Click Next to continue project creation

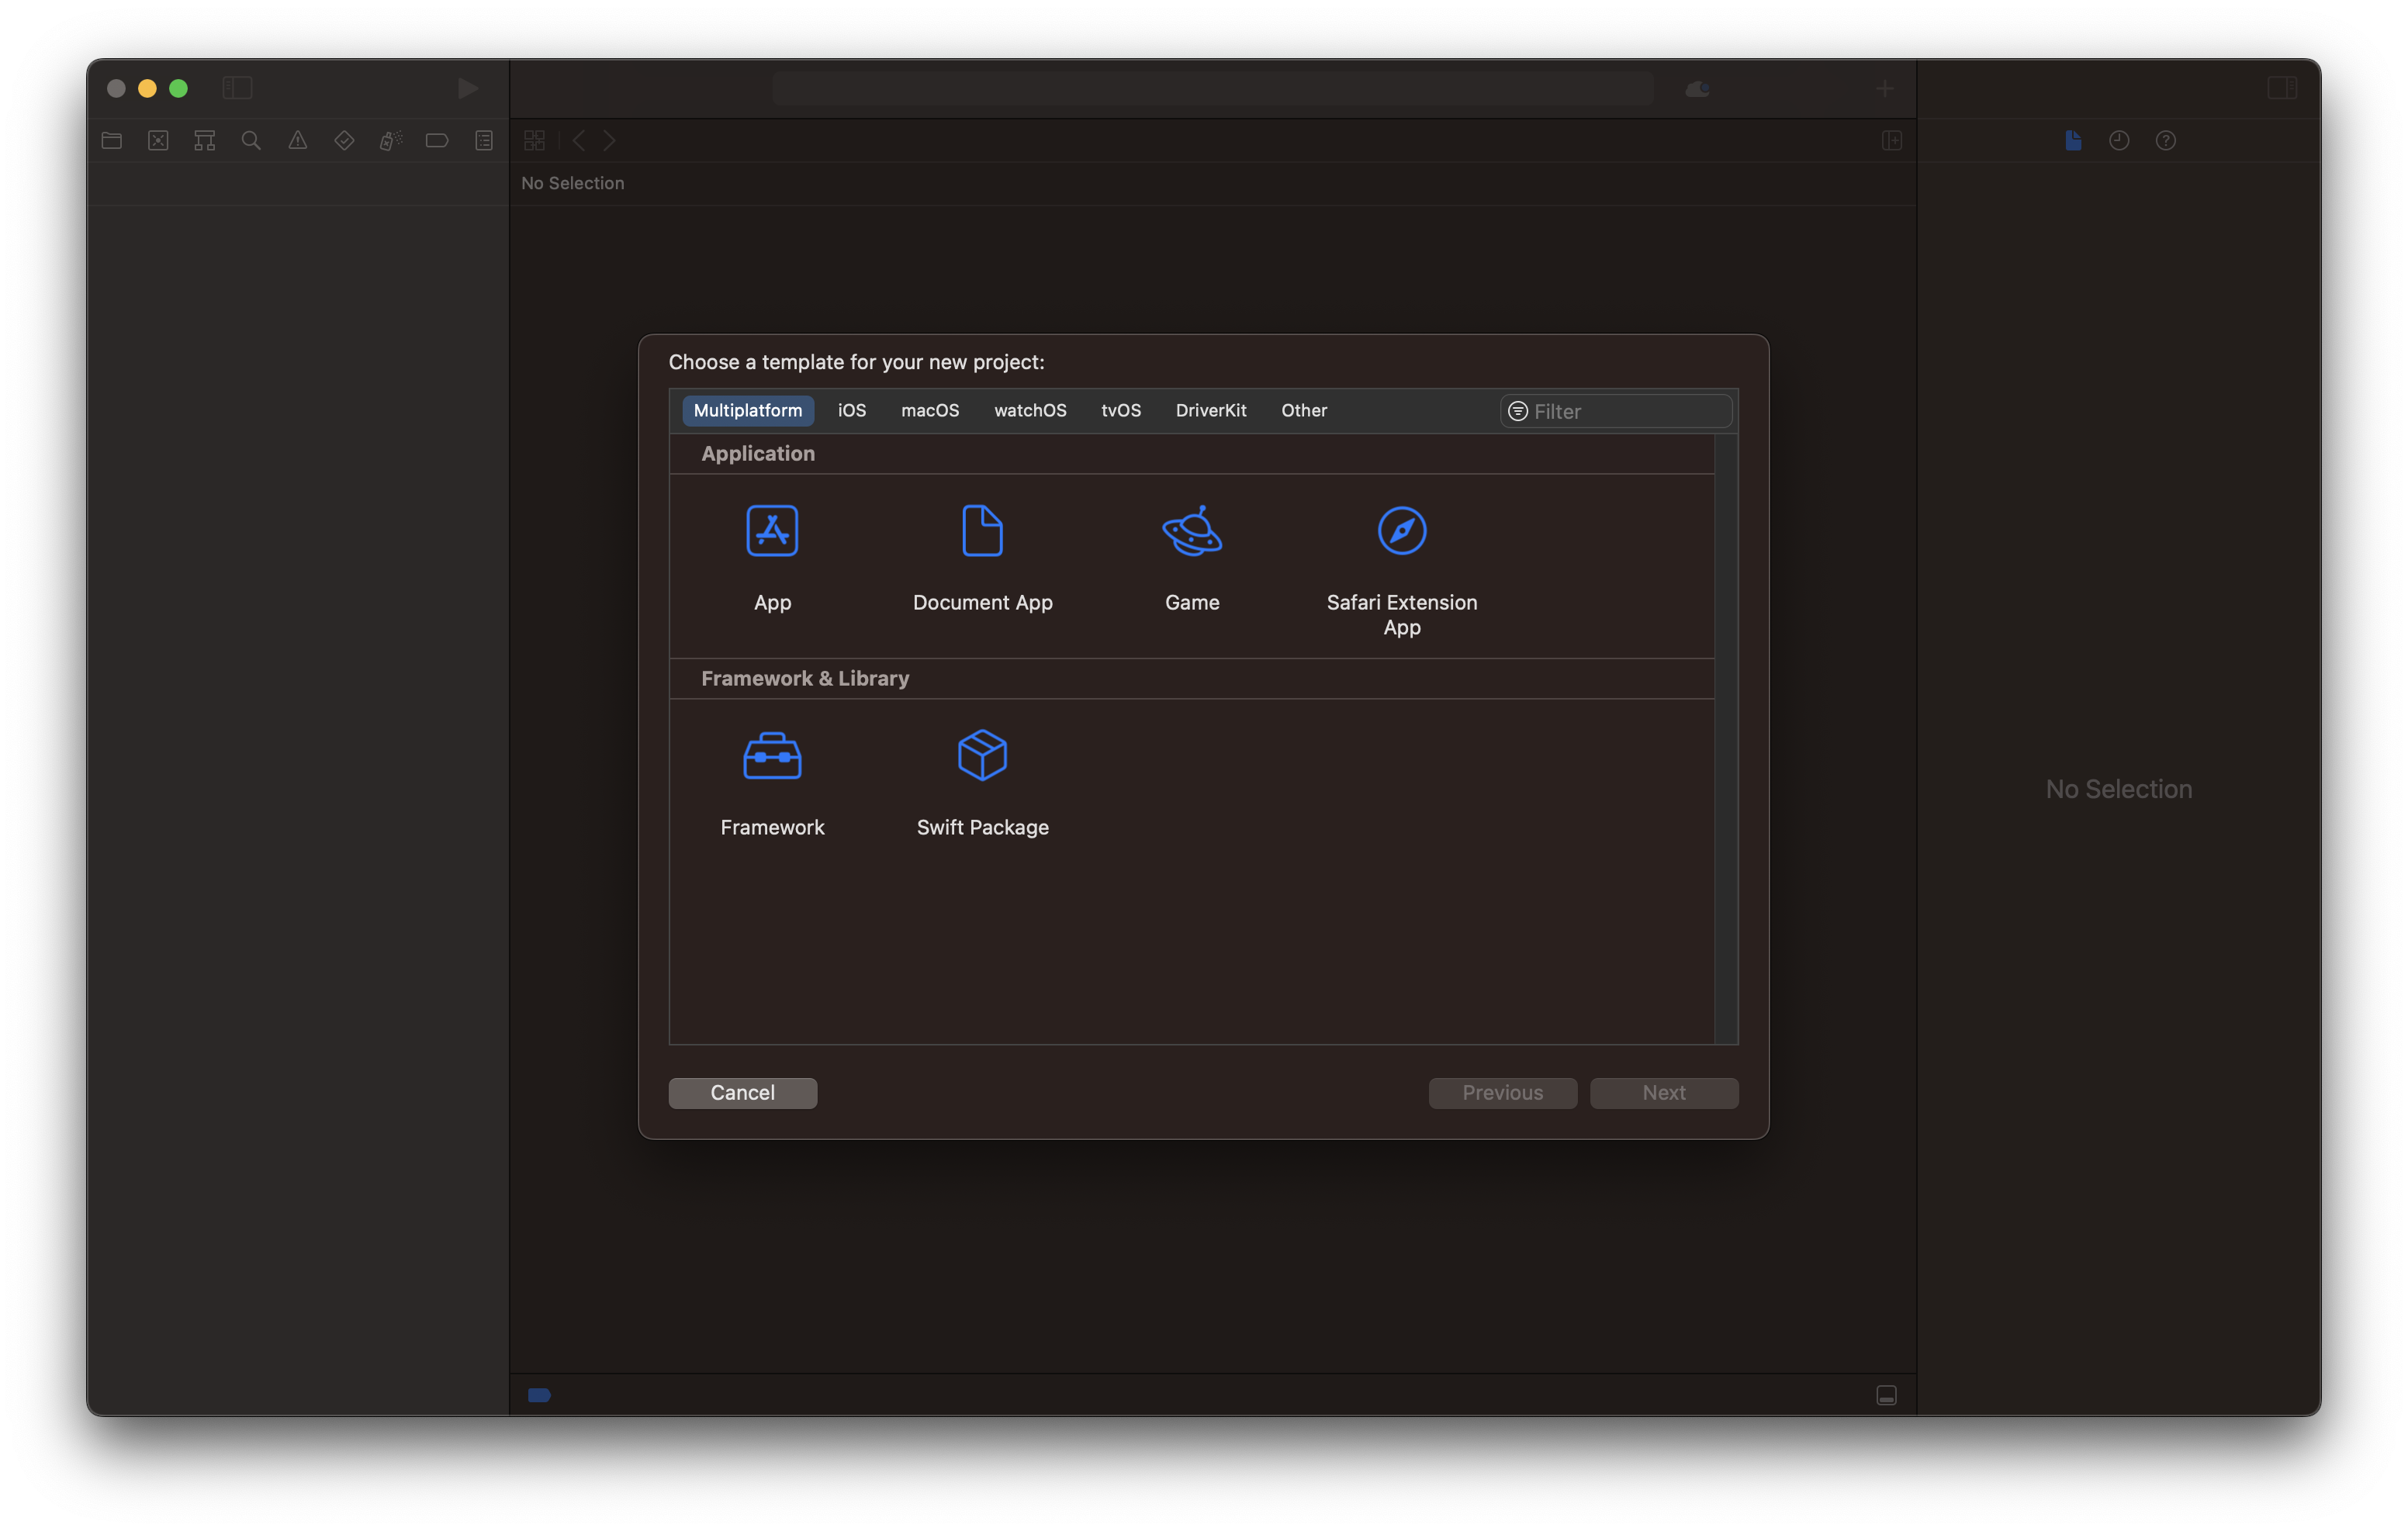click(x=1663, y=1092)
